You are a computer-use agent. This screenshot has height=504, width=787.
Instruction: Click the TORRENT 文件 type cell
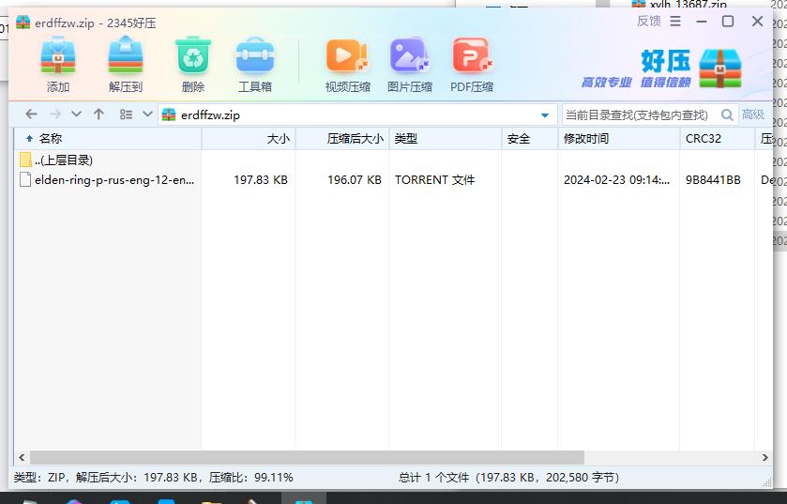click(x=434, y=179)
